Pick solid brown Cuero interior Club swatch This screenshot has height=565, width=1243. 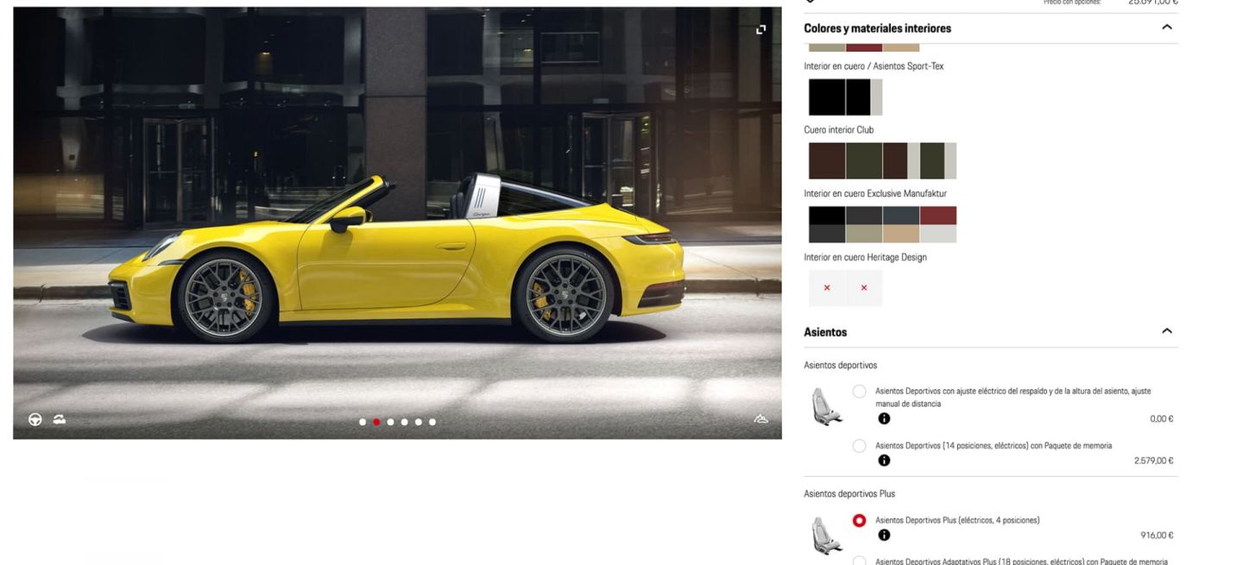coord(827,161)
